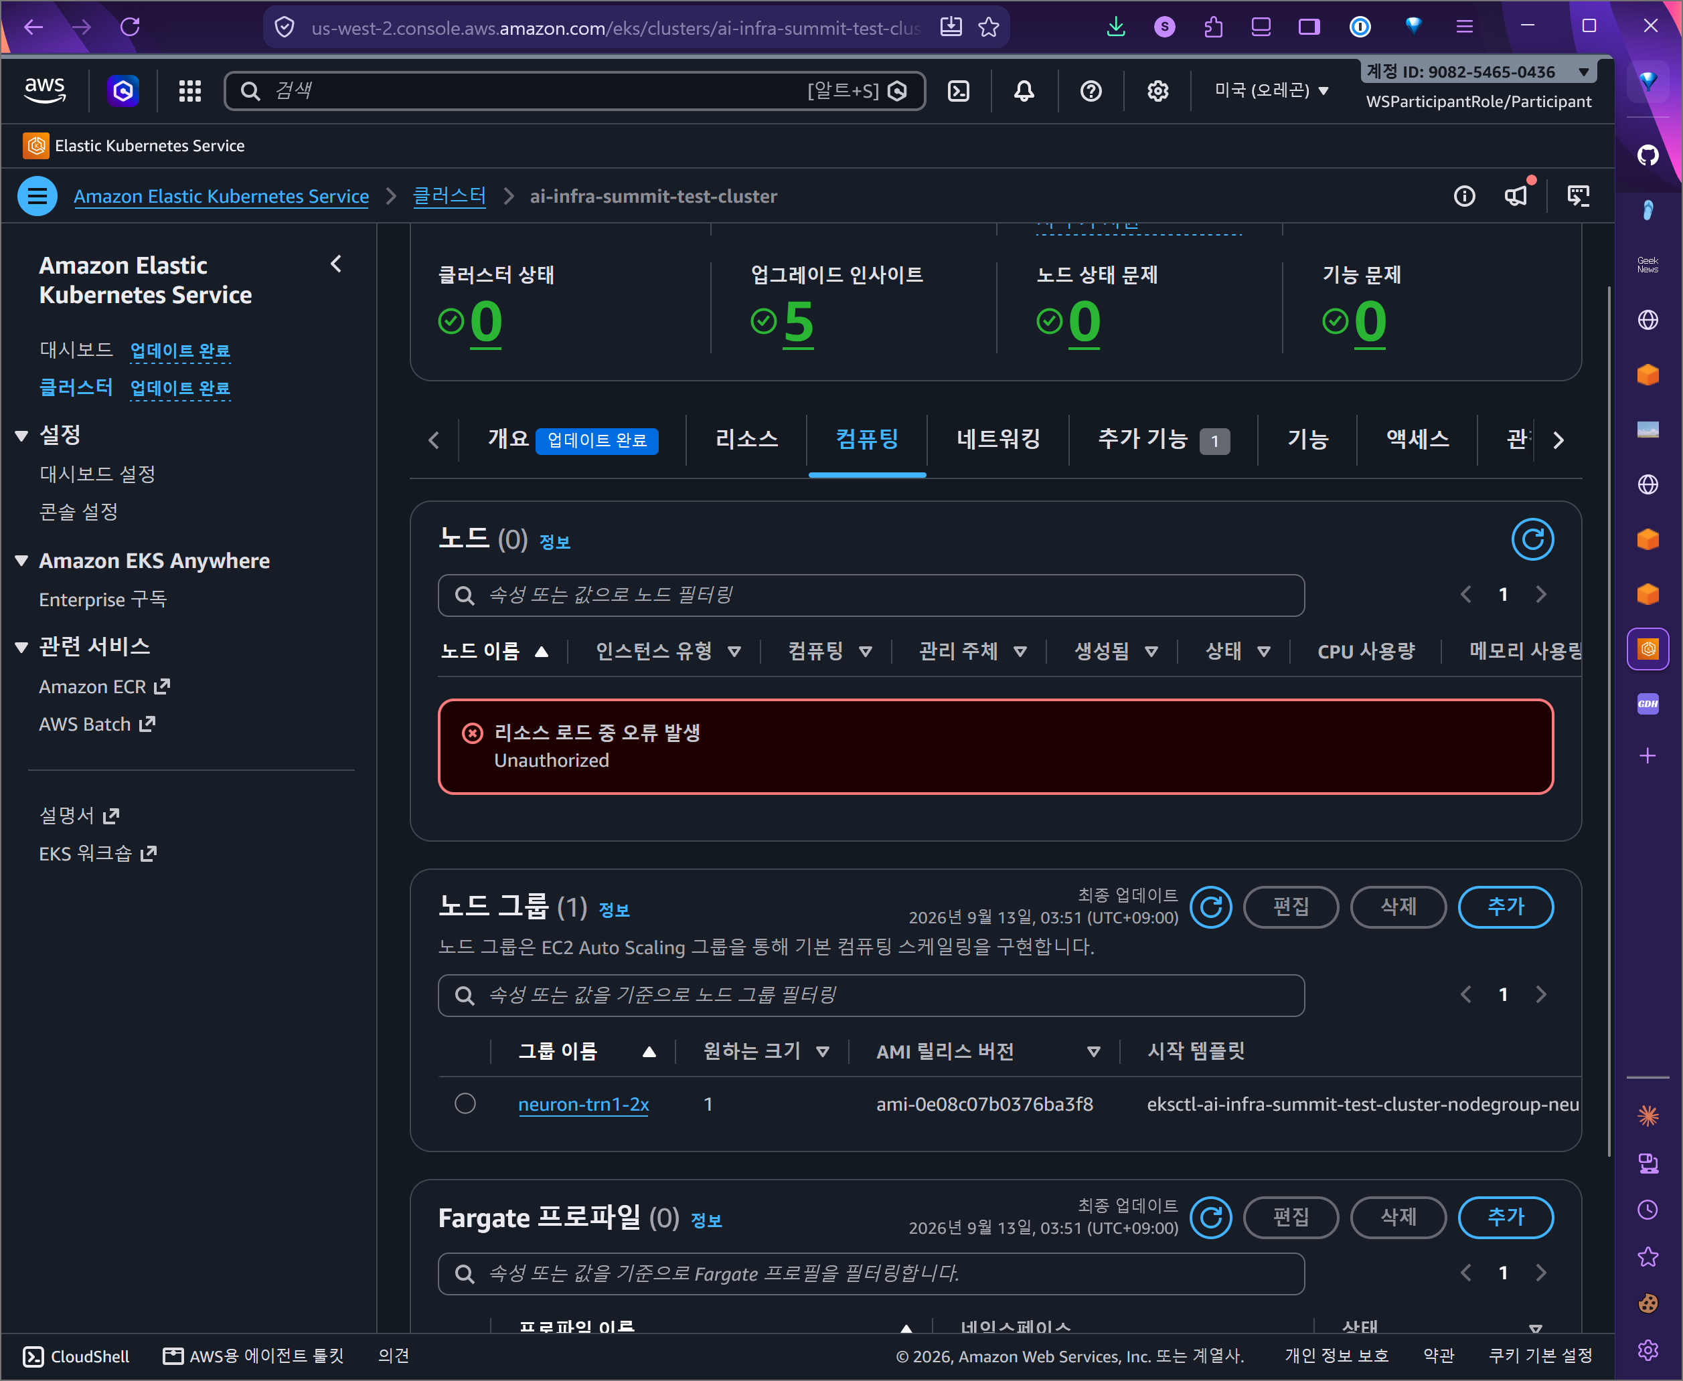Open the account ID dropdown
This screenshot has width=1683, height=1381.
pos(1479,72)
